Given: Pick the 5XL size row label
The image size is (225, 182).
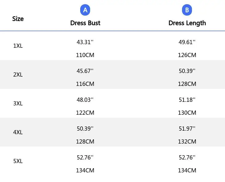Looking at the screenshot, I should tap(18, 161).
